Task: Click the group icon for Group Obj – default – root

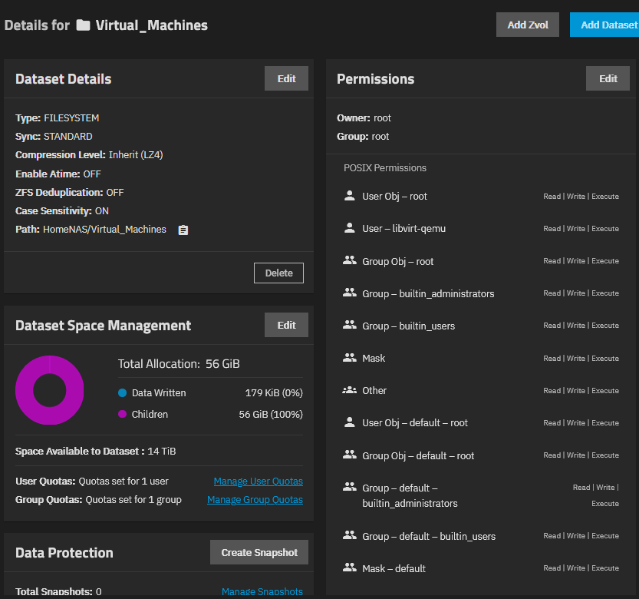Action: coord(349,455)
